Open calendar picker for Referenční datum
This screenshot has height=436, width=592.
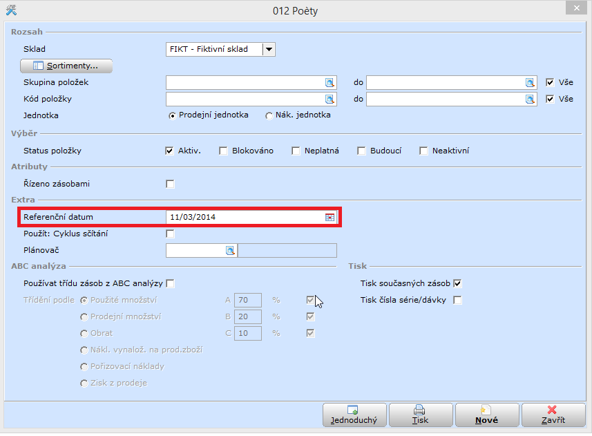point(330,217)
